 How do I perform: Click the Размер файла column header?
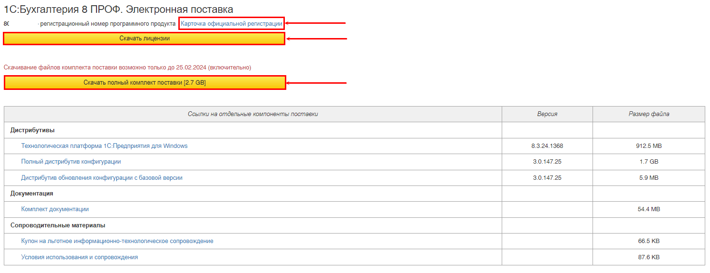pyautogui.click(x=649, y=114)
